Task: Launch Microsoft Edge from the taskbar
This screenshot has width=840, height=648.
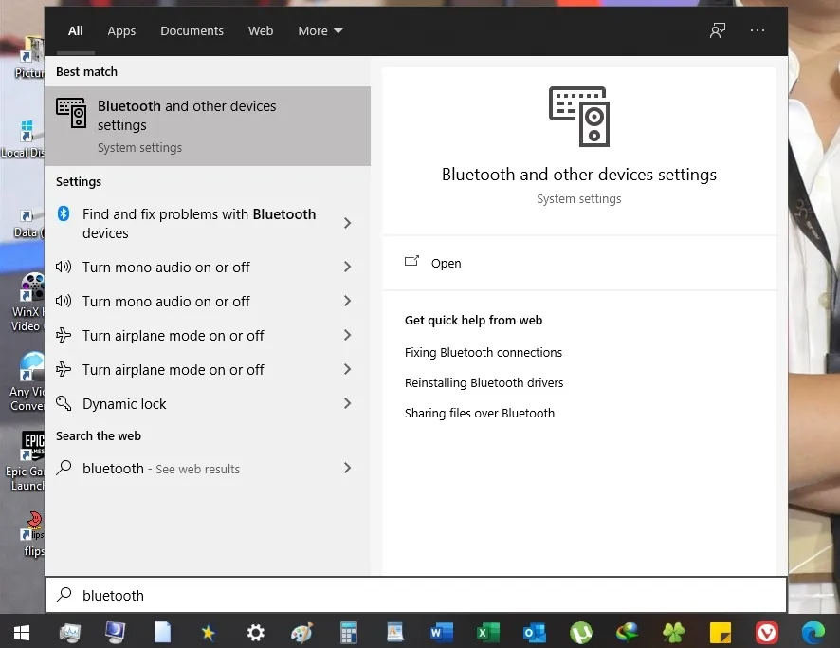Action: [x=813, y=632]
